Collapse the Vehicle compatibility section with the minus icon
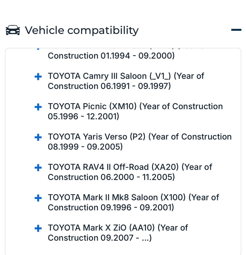 tap(236, 30)
